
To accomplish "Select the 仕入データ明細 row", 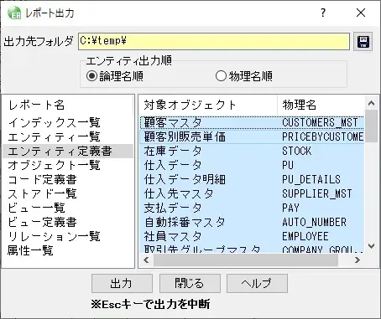I will point(252,179).
